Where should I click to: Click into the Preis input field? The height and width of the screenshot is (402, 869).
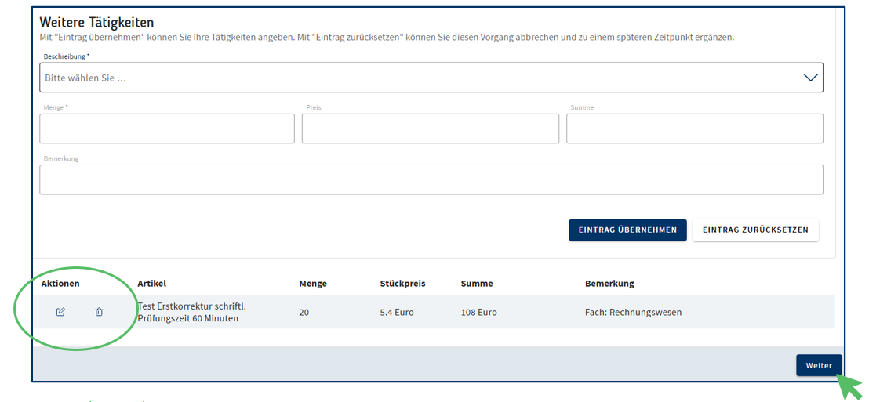point(430,129)
